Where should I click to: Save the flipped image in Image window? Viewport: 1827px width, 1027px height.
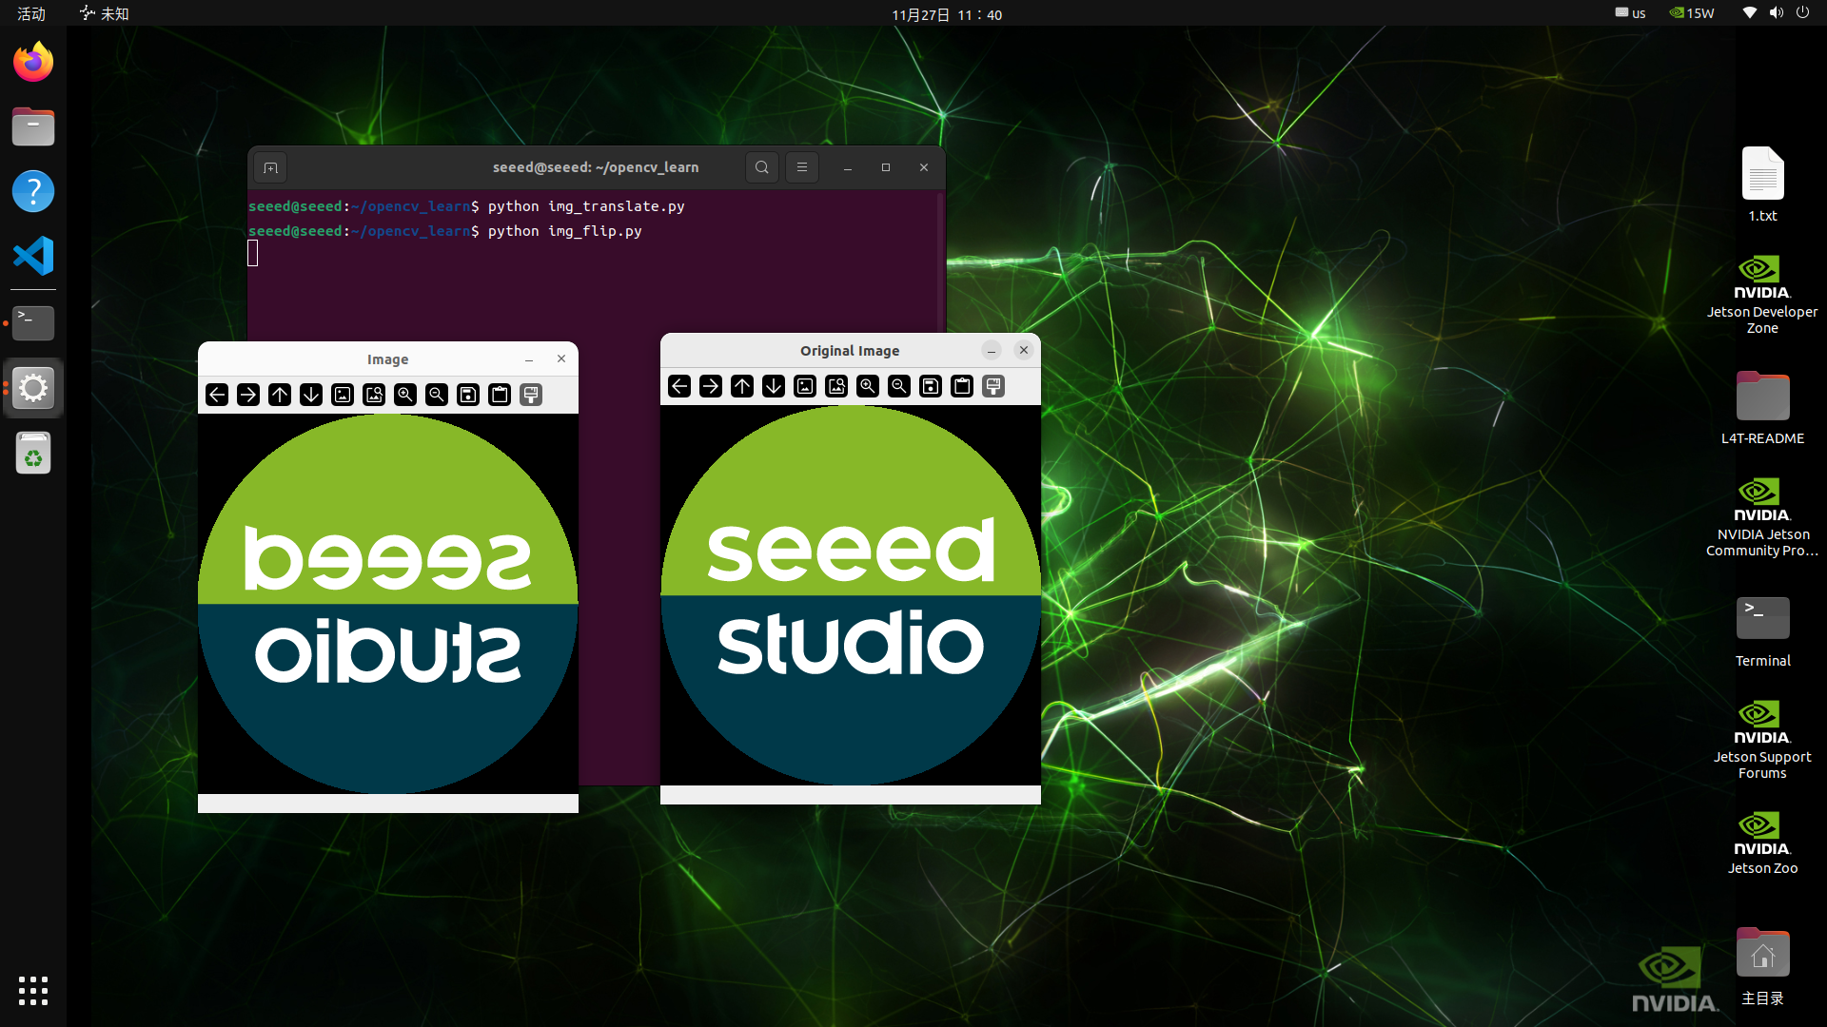pos(468,395)
